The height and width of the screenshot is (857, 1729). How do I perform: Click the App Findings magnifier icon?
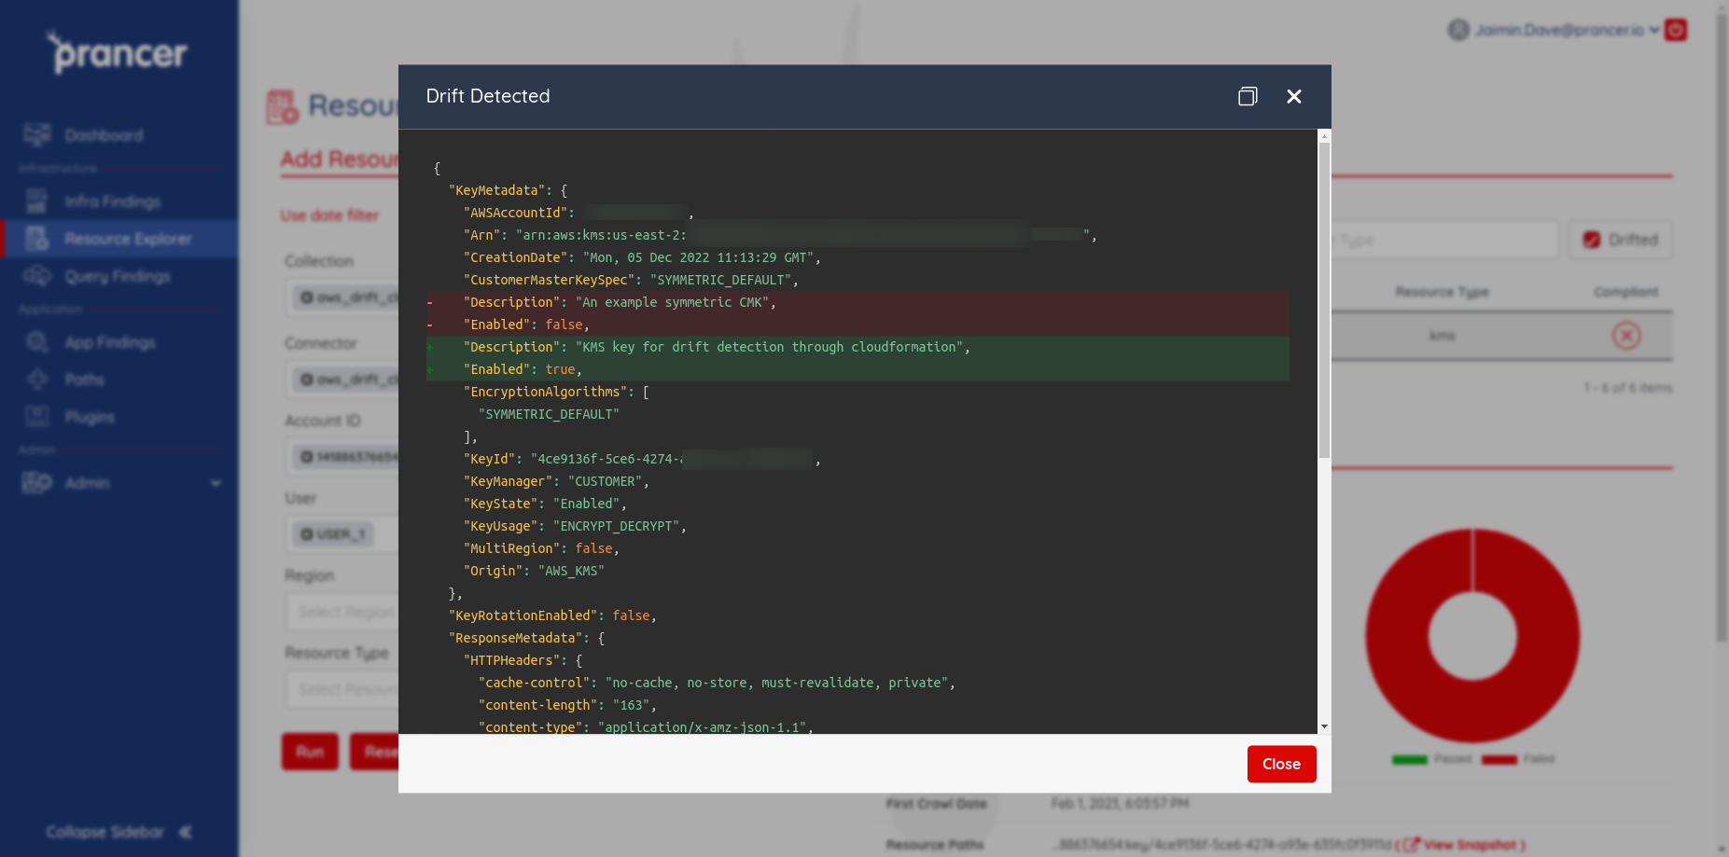tap(37, 341)
